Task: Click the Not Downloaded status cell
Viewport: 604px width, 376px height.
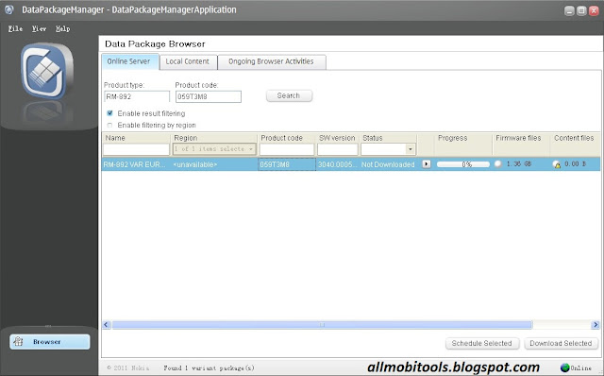Action: click(x=388, y=164)
